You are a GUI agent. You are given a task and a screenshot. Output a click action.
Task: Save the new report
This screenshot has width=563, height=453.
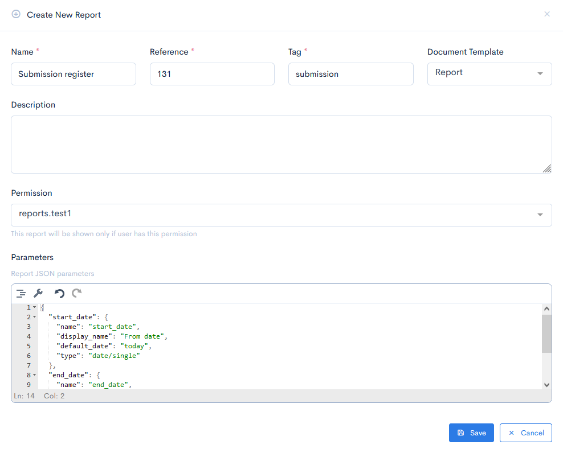tap(471, 433)
